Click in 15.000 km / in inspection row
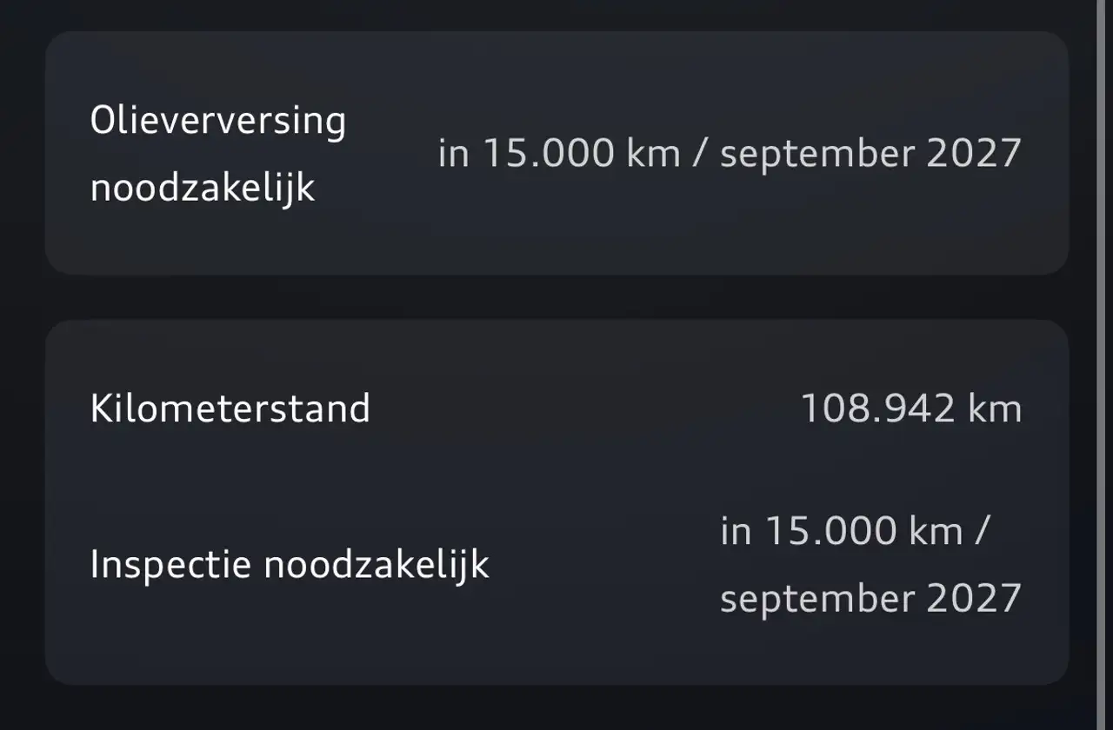 (856, 530)
